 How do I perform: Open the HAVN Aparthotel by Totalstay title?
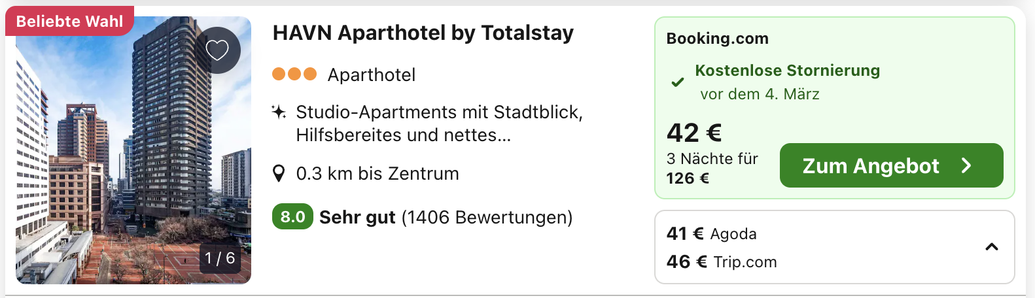[423, 33]
